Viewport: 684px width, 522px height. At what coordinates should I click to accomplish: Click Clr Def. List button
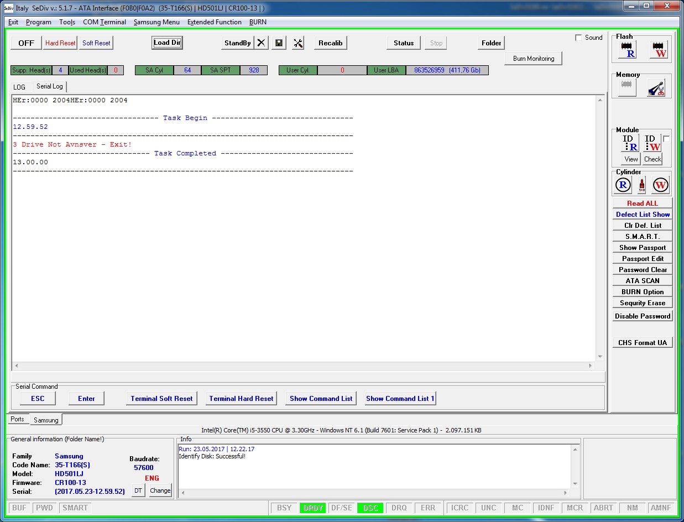click(x=643, y=226)
